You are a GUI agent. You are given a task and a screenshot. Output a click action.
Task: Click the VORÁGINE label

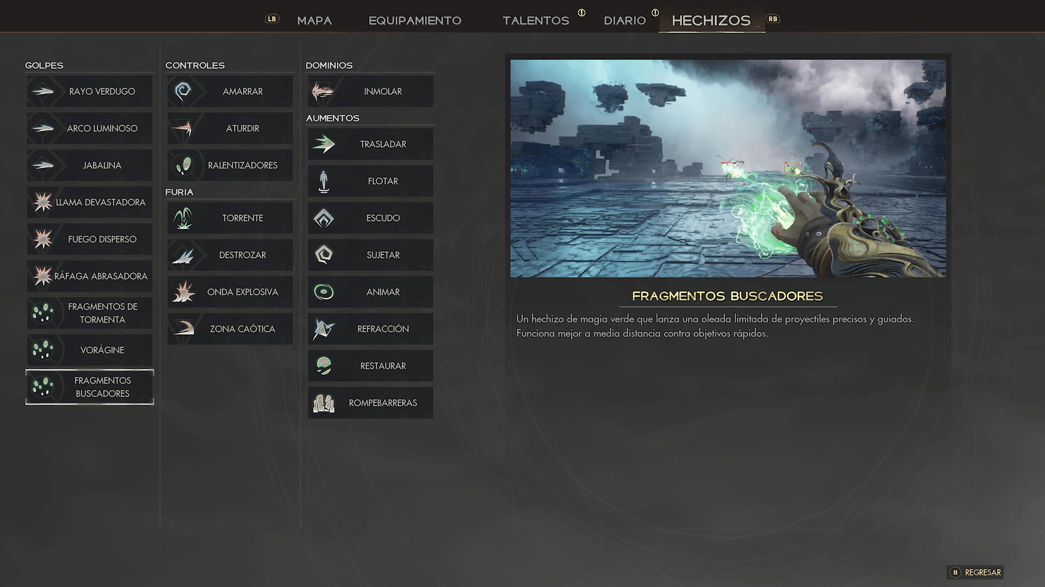coord(102,350)
